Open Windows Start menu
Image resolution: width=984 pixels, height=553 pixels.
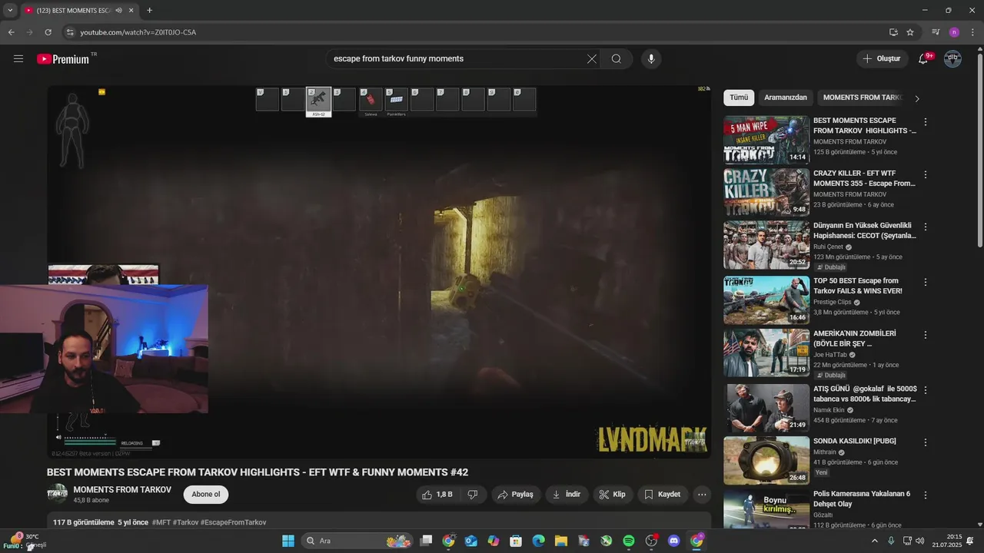point(288,541)
